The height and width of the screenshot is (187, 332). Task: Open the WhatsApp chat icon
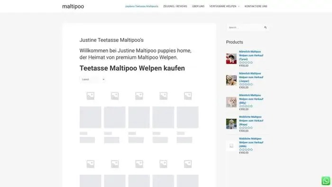[x=326, y=181]
